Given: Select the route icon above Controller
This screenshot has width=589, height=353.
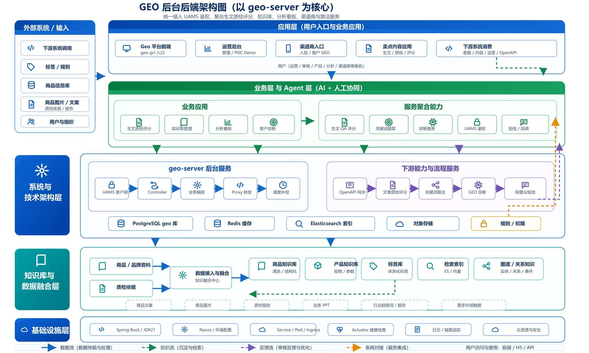Looking at the screenshot, I should [154, 185].
